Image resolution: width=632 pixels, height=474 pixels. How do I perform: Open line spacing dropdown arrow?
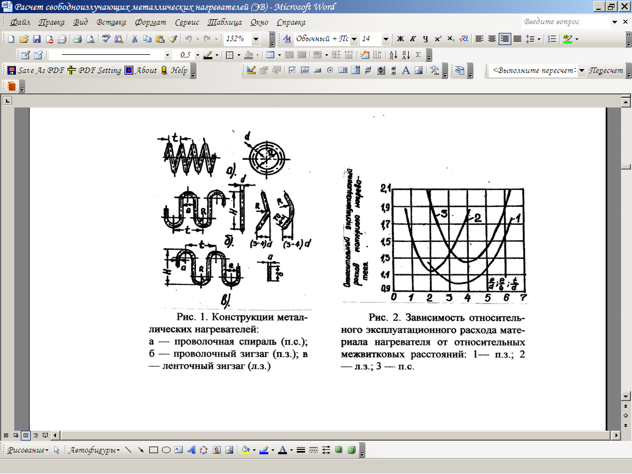point(539,39)
